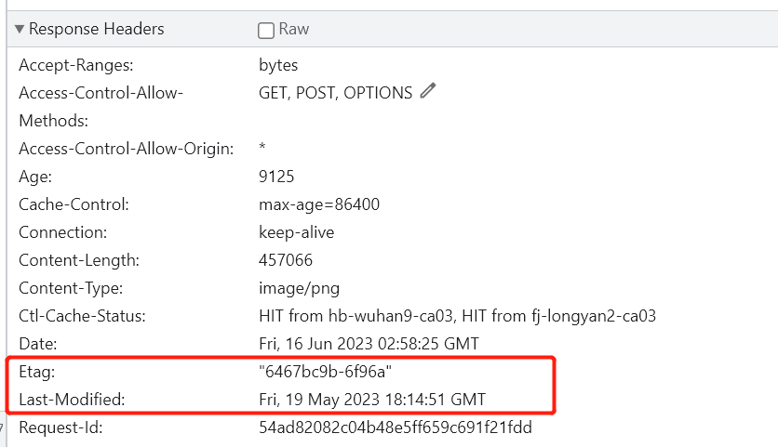Click the Content-Length value 457066
778x447 pixels.
286,260
